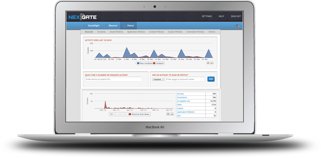Viewport: 321px width, 158px height.
Task: Download the potential risk items chart
Action: click(172, 114)
